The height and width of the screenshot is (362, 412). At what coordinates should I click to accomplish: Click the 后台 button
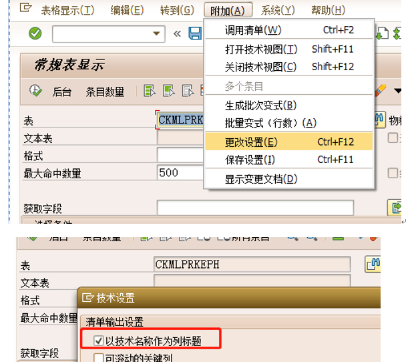[x=62, y=92]
